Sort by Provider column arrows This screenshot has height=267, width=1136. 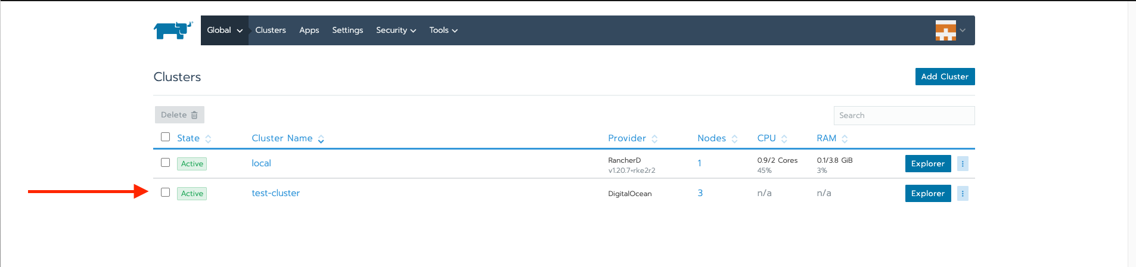pos(654,139)
